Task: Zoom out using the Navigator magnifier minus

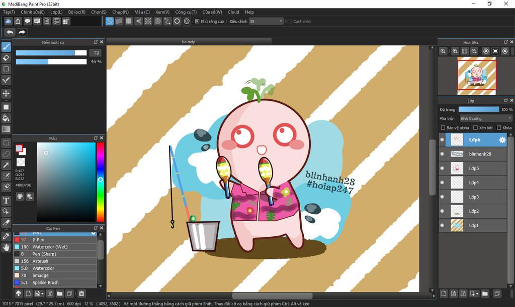Action: coord(474,51)
